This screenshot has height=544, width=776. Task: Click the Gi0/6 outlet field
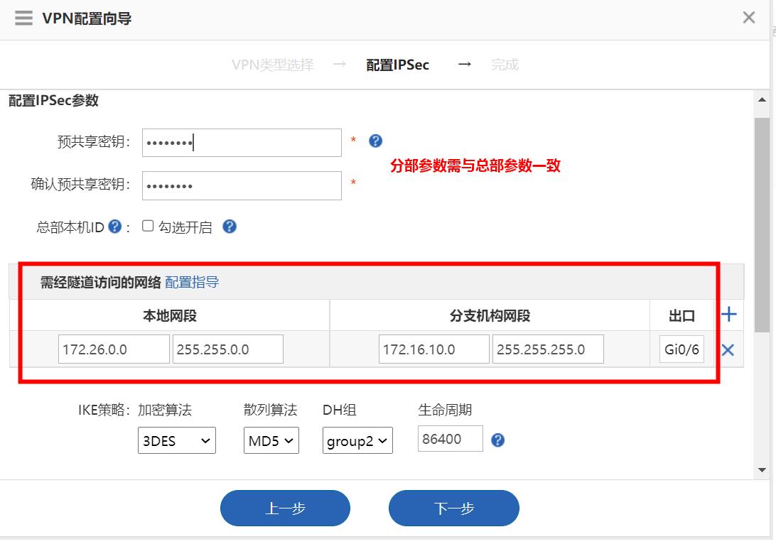(x=681, y=349)
